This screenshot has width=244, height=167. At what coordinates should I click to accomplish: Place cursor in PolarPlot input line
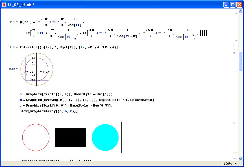69,47
